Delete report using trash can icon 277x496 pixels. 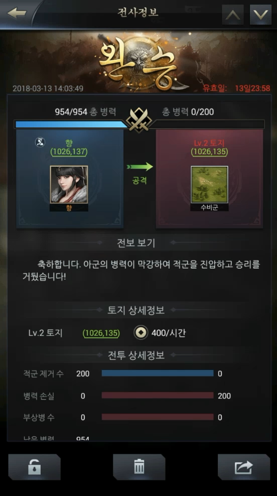point(139,467)
